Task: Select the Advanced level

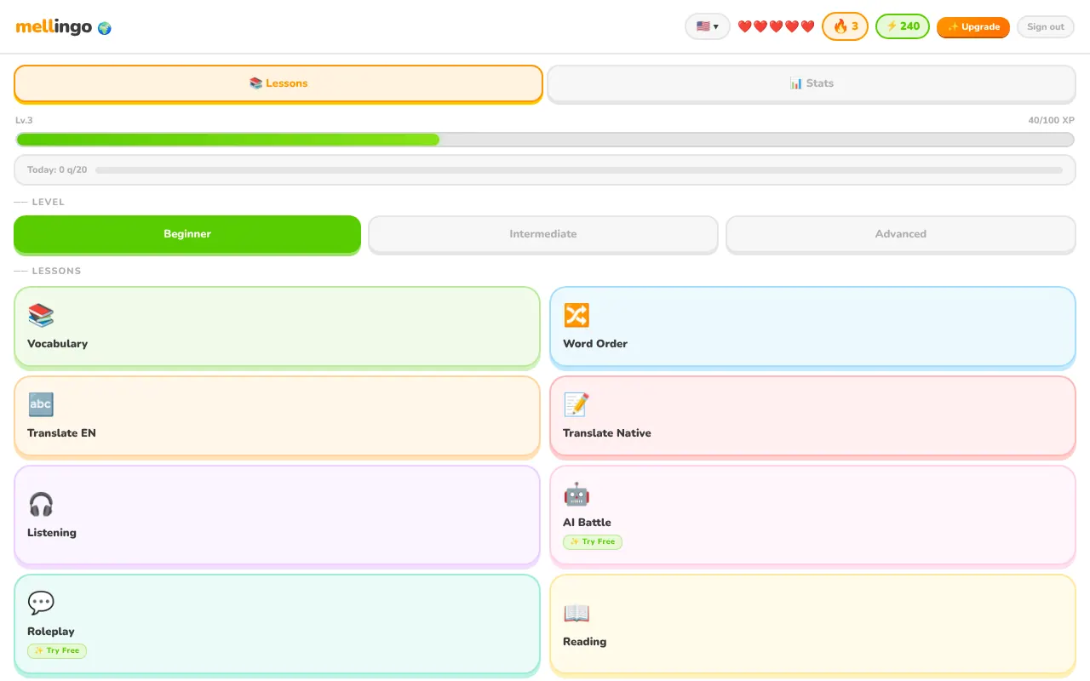Action: [901, 234]
